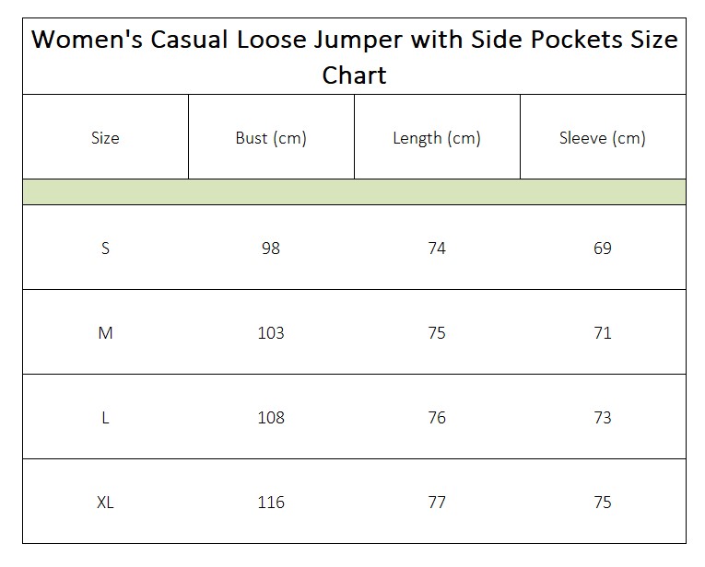Click the bust value 116
Image resolution: width=705 pixels, height=567 pixels.
(x=271, y=502)
